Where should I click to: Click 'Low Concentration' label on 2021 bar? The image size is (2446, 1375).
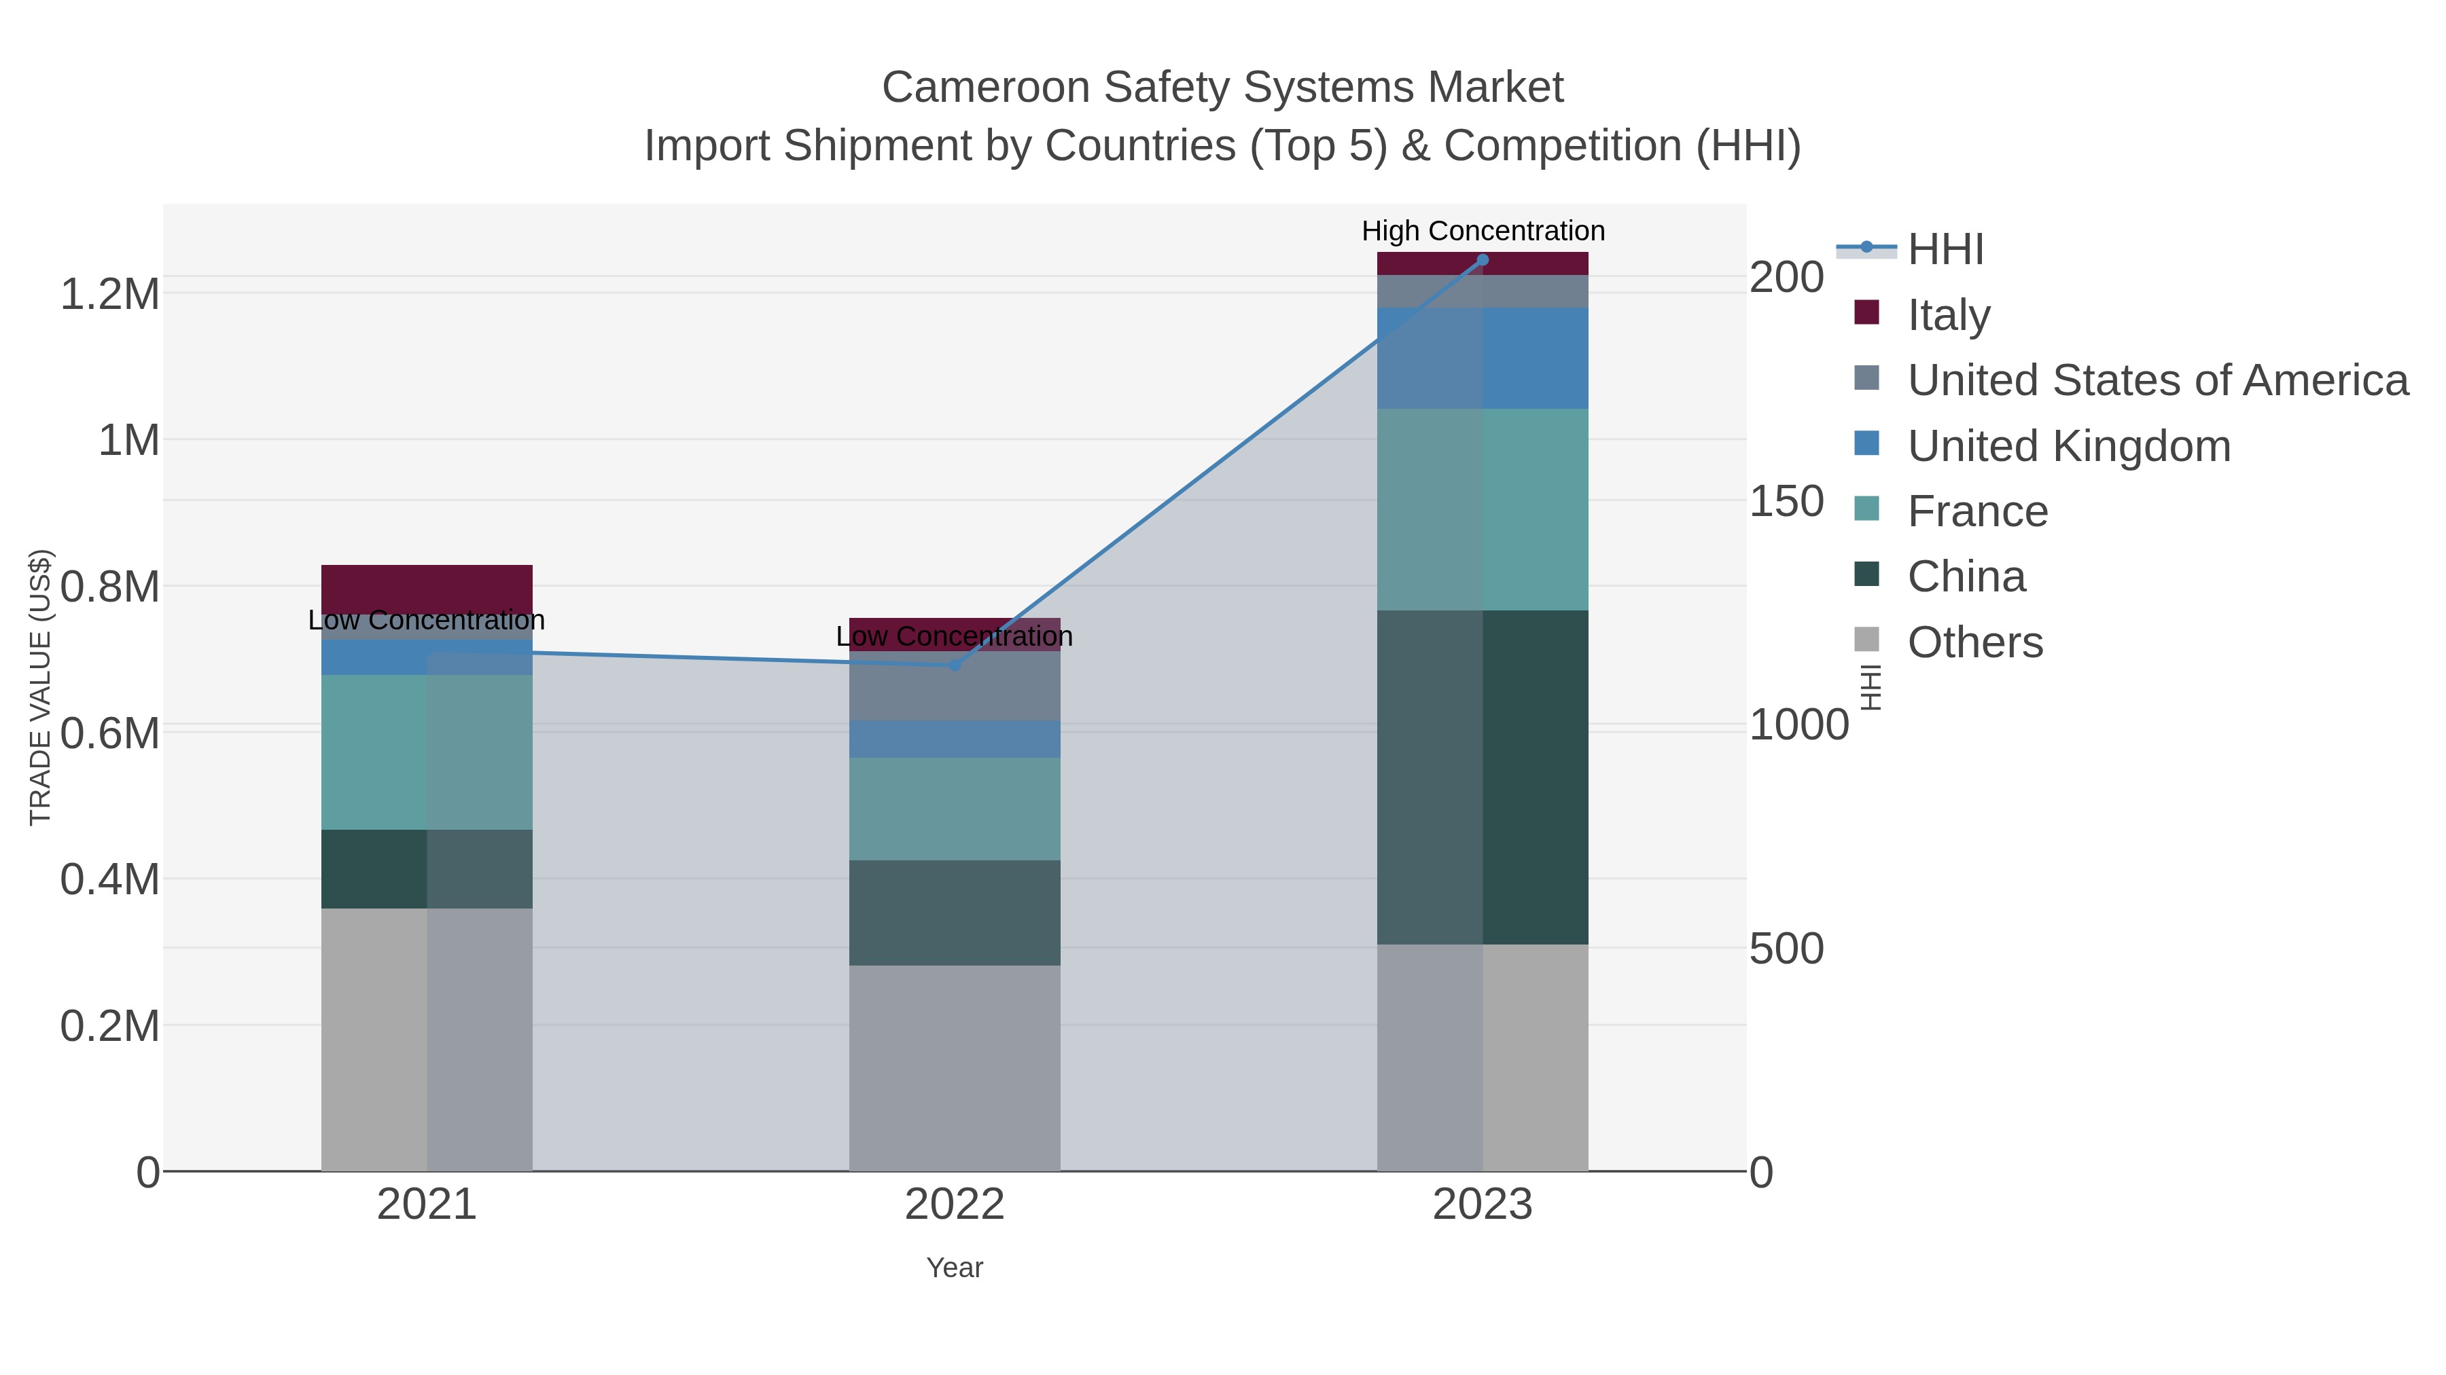tap(427, 621)
